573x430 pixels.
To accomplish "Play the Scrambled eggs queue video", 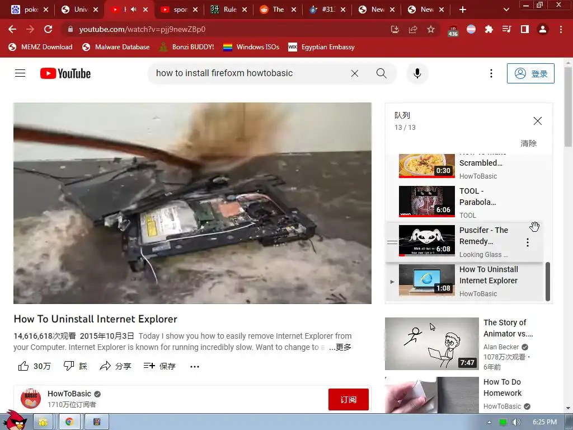I will click(x=464, y=166).
